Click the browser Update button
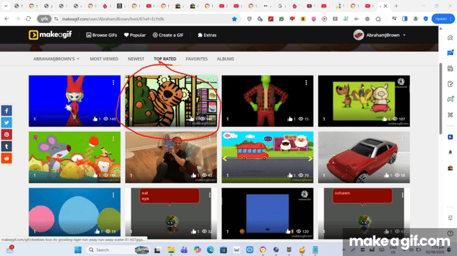The width and height of the screenshot is (457, 256). tap(443, 19)
